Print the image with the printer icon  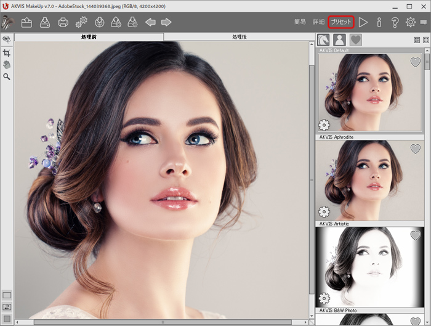tap(63, 22)
